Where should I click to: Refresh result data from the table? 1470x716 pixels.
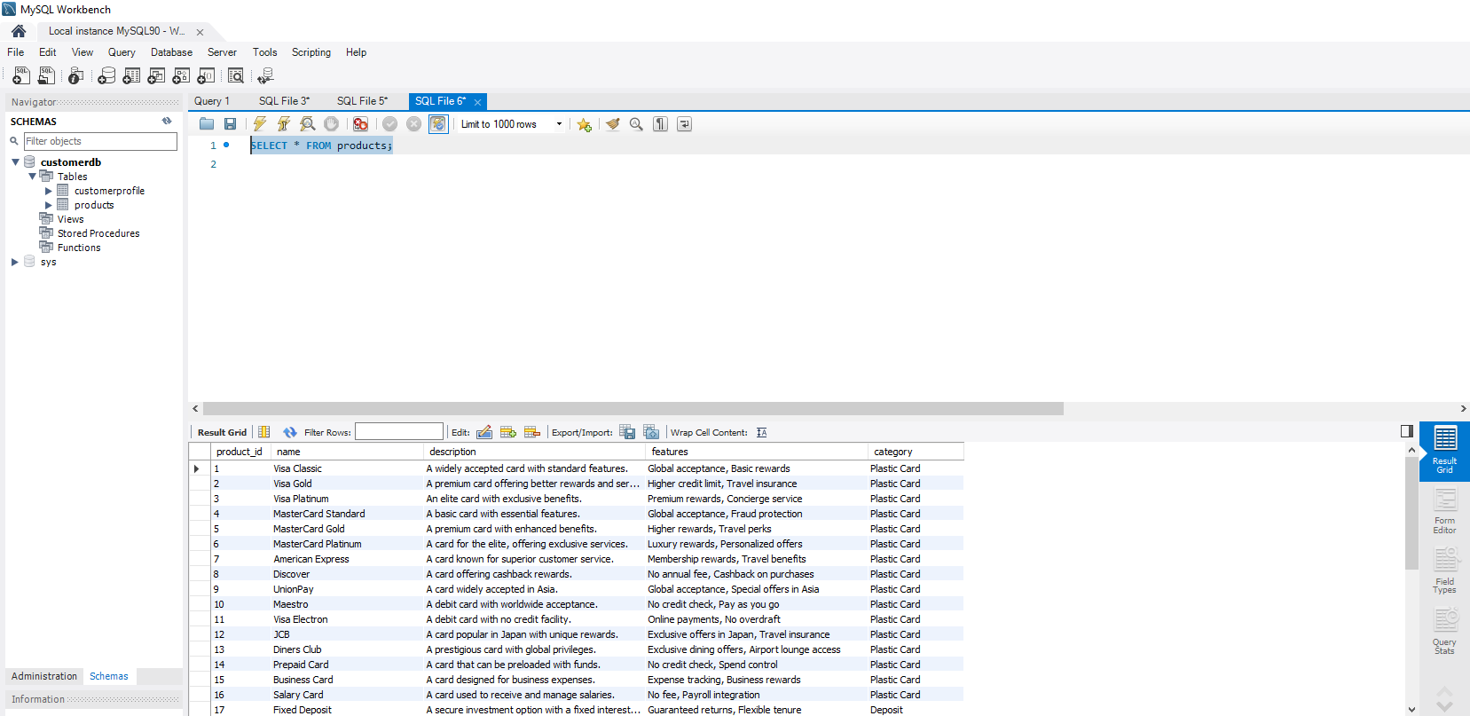[x=290, y=432]
